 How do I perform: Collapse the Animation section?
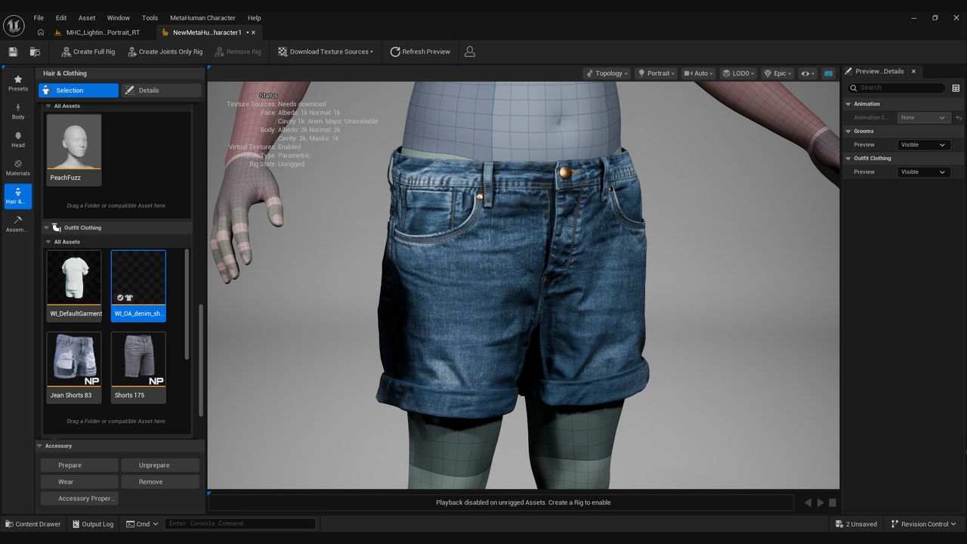pos(848,104)
